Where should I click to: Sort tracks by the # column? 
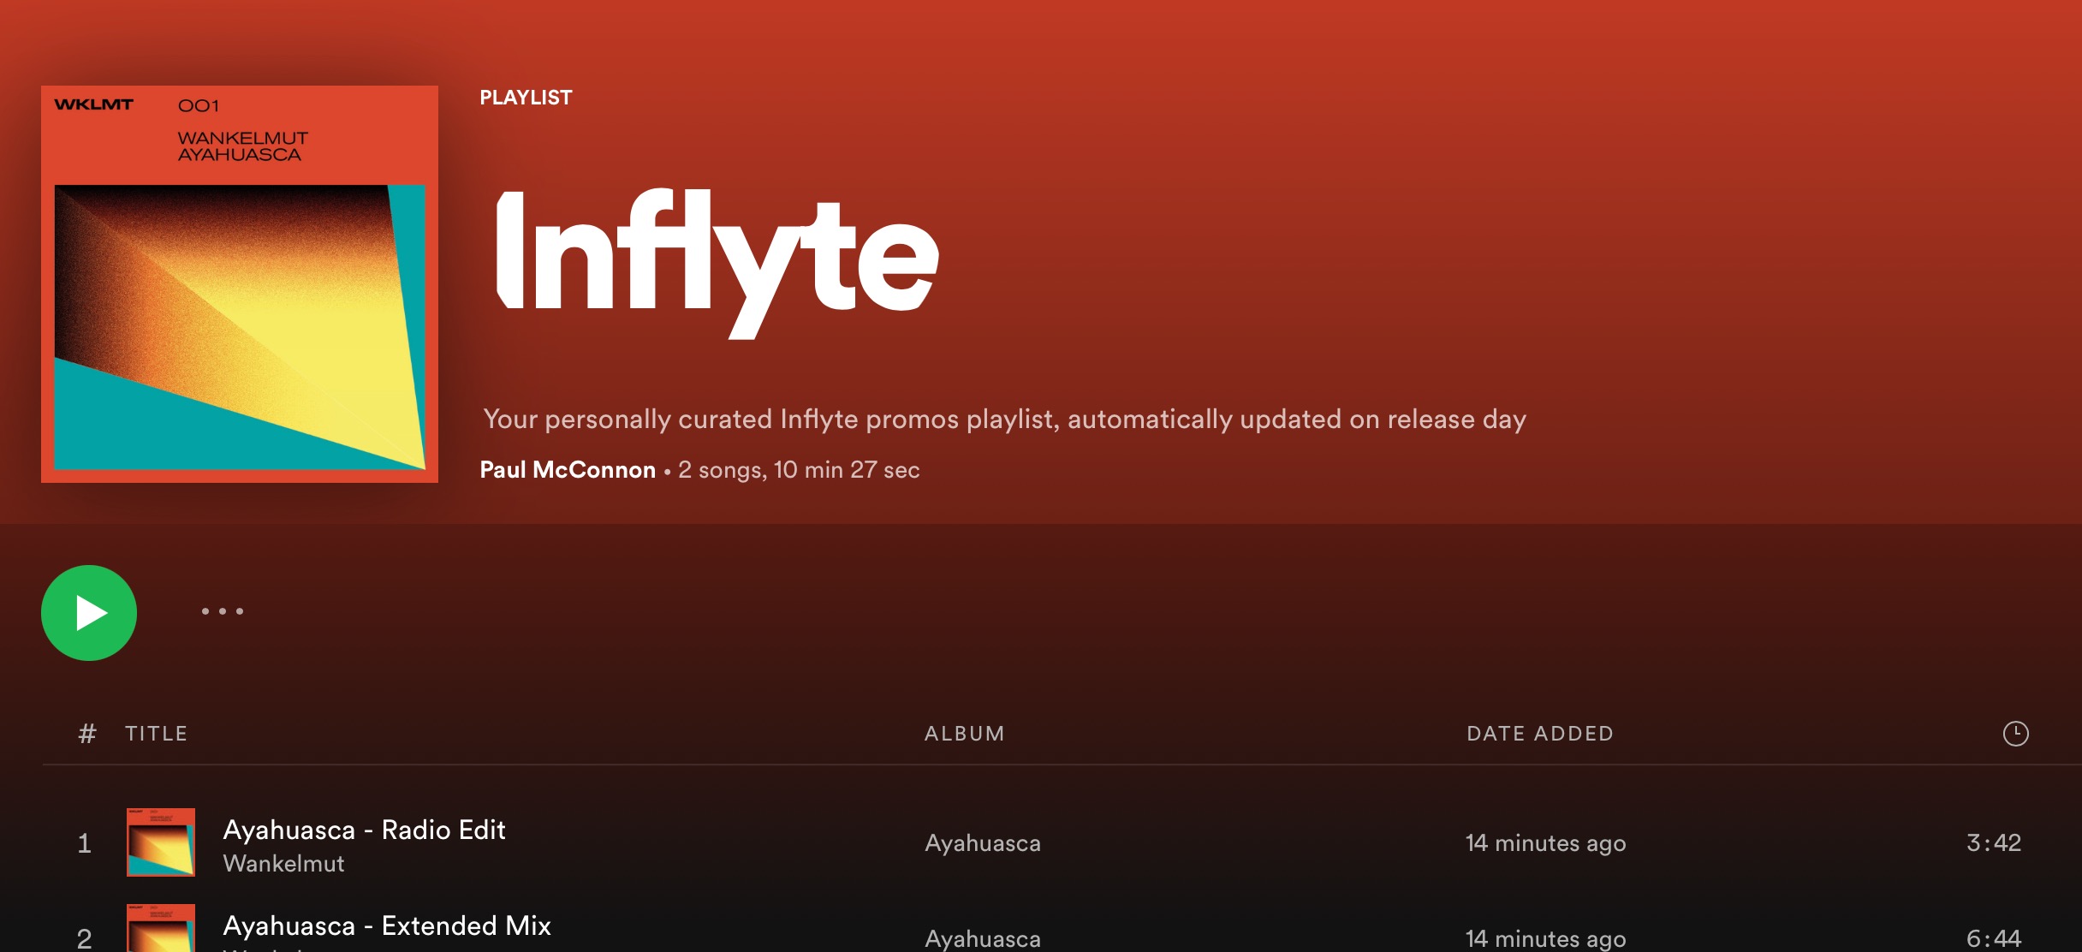86,734
